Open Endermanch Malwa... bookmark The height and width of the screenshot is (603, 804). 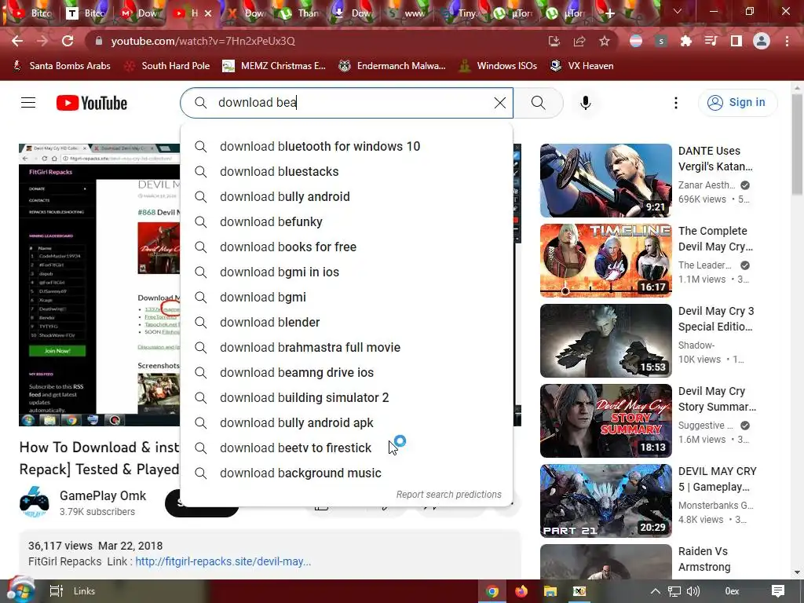[393, 66]
